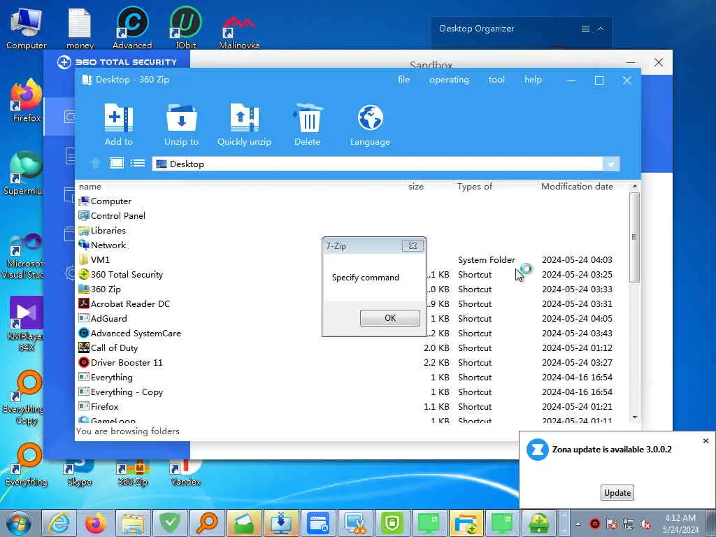Open the Malinovka desktop shortcut
The image size is (716, 537).
coord(239,31)
